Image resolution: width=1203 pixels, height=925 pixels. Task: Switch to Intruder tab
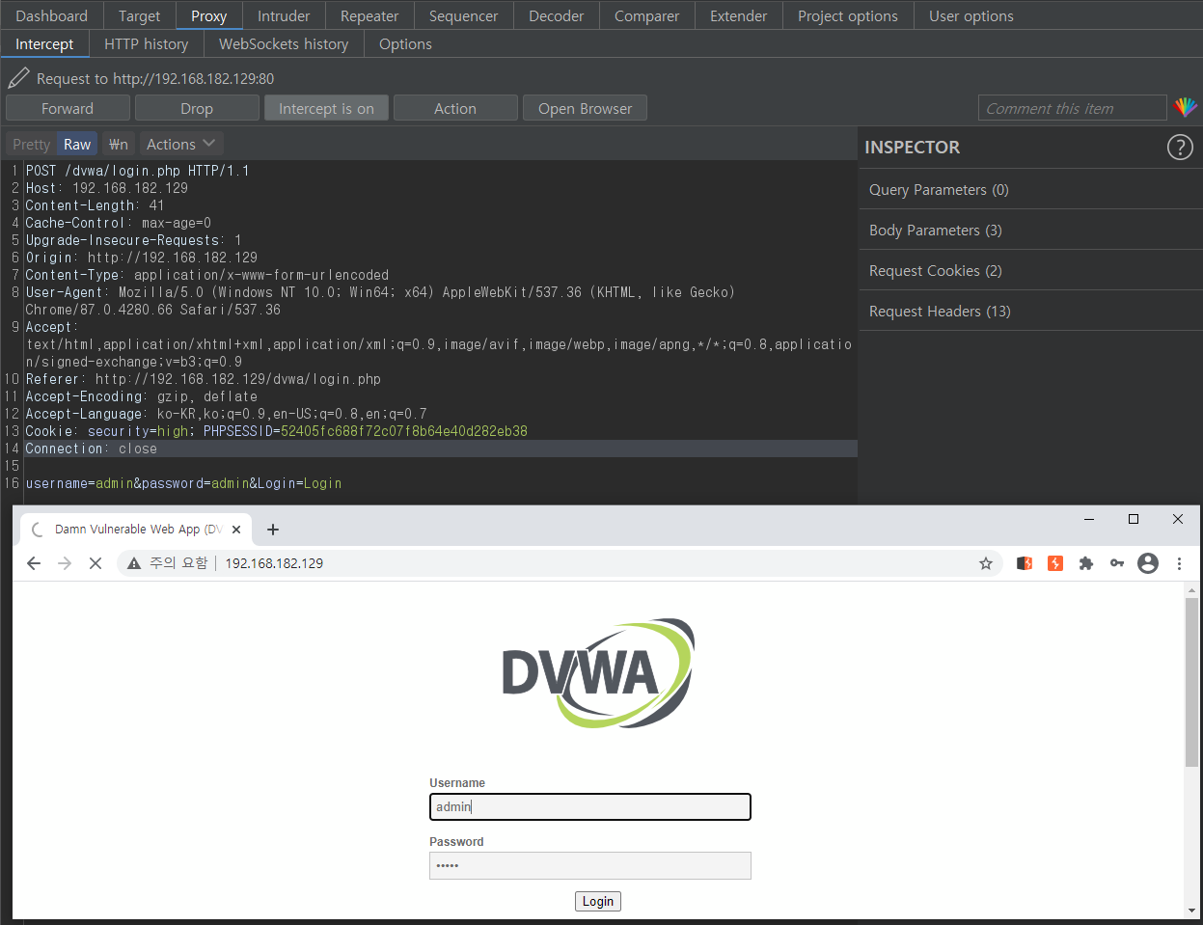tap(284, 15)
